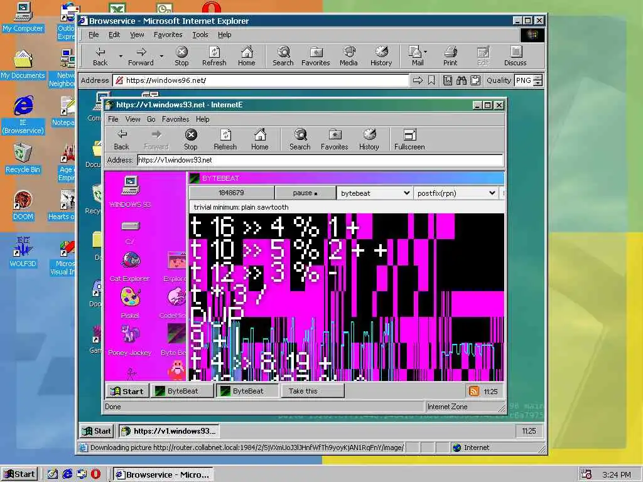
Task: Click Forward history dropdown arrow in Browservice
Action: [x=161, y=56]
